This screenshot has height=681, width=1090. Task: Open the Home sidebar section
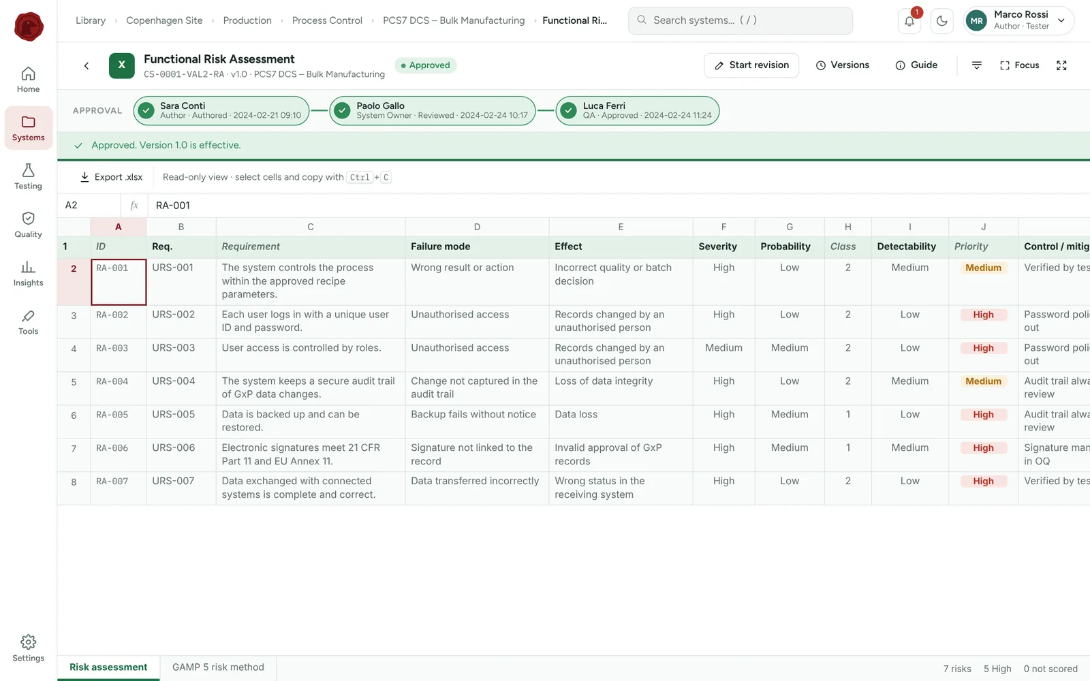(x=28, y=80)
